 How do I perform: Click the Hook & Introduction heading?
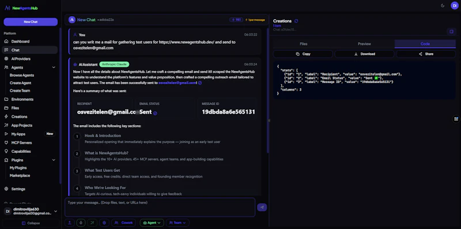point(103,136)
